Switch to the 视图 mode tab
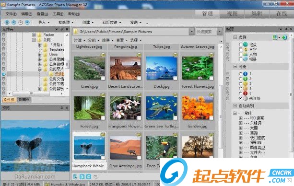 [232, 14]
